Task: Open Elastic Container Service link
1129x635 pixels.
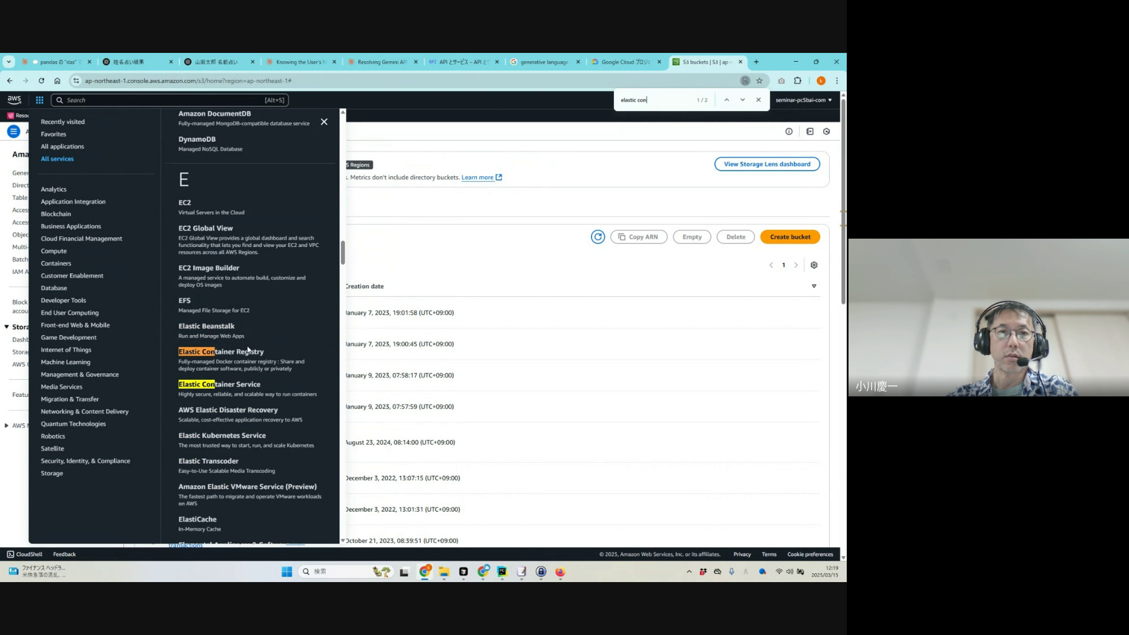Action: click(219, 385)
